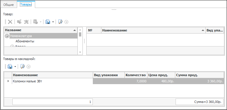The image size is (227, 110).
Task: Click the shopping cart icon in Товар toolbar
Action: click(26, 22)
